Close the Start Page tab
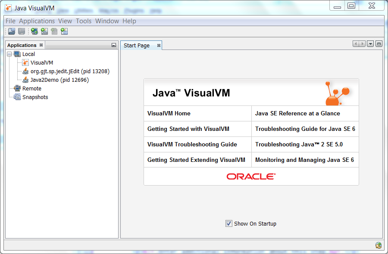388x254 pixels. 159,46
